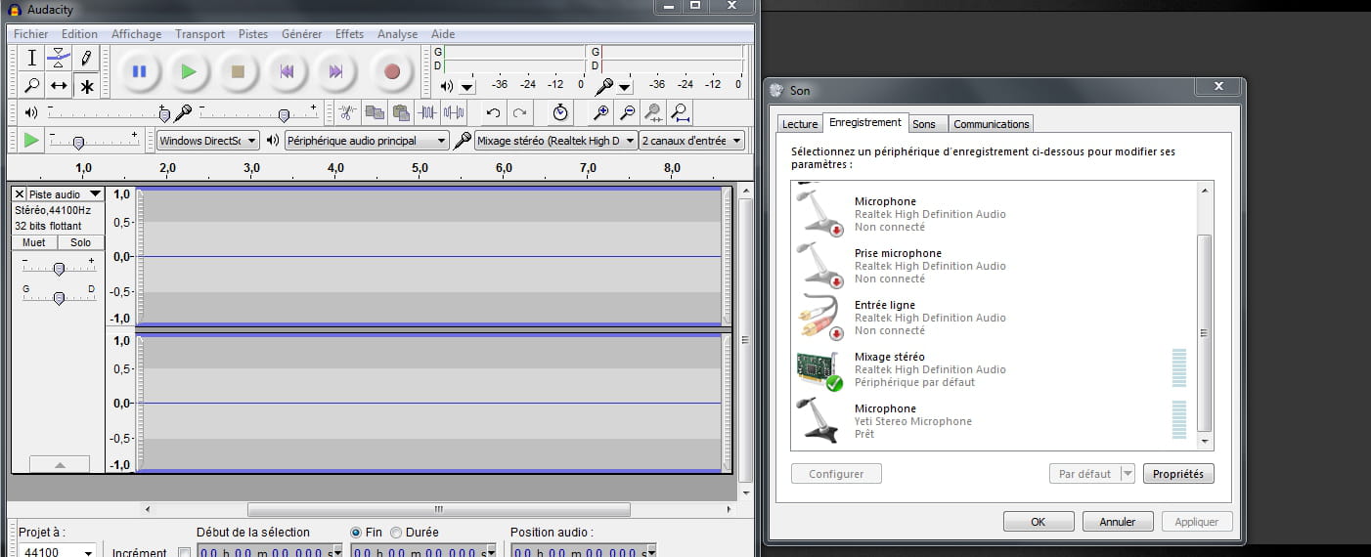Select the Durée radio button
Viewport: 1371px width, 557px height.
[x=396, y=533]
